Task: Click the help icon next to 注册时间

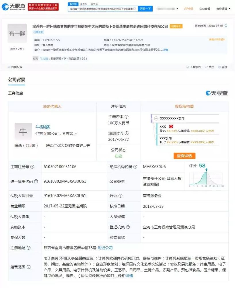Action: point(127,133)
